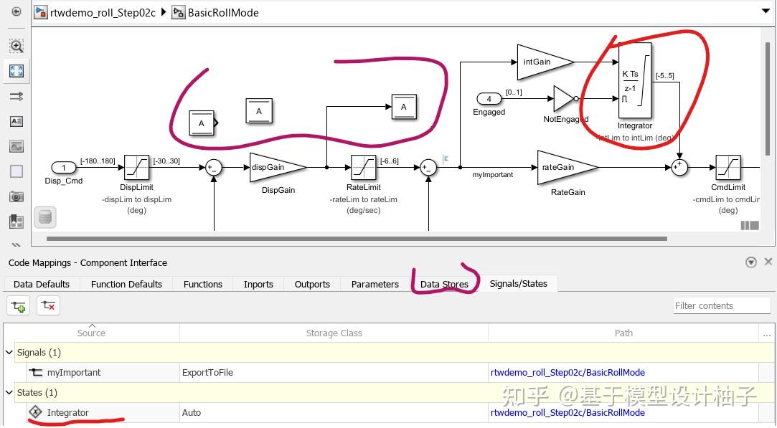Select the RateLimit saturation block
Image resolution: width=777 pixels, height=428 pixels.
tap(363, 168)
